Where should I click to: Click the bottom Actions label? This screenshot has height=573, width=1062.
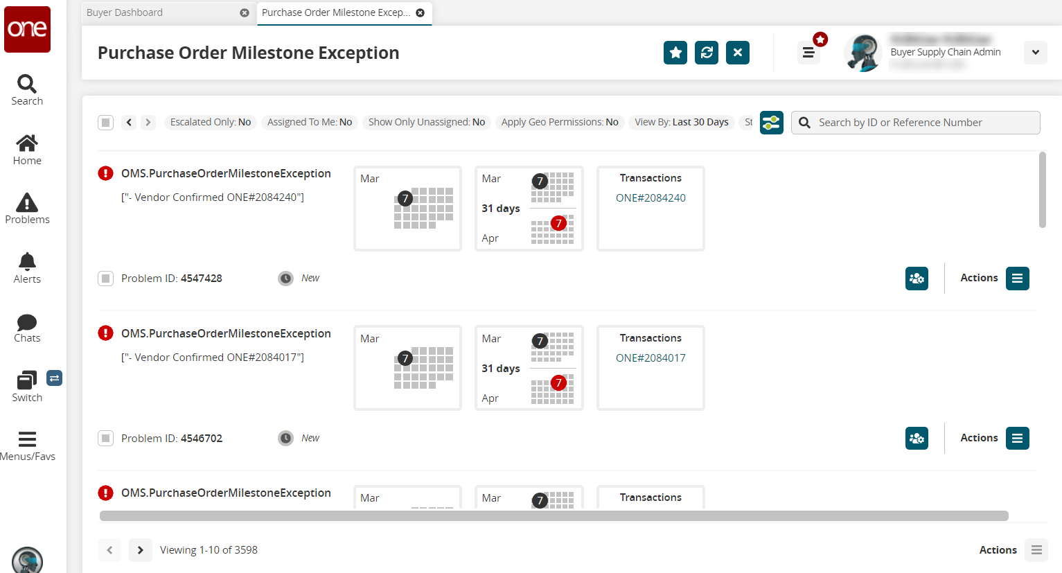(x=998, y=550)
